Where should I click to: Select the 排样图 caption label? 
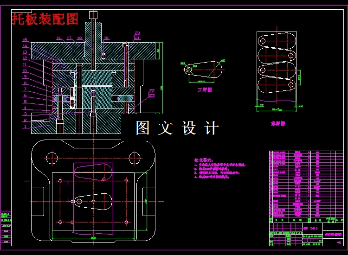point(278,124)
